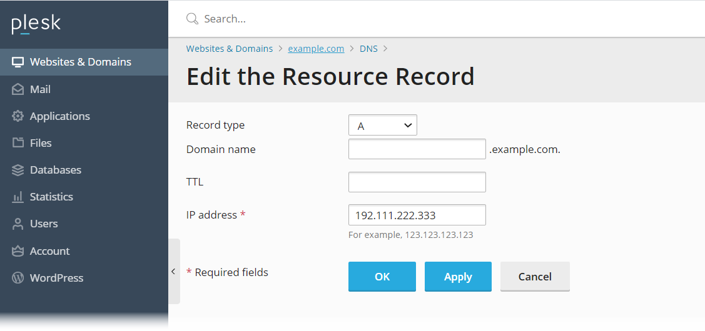Click the Files folder icon
705x331 pixels.
[18, 143]
